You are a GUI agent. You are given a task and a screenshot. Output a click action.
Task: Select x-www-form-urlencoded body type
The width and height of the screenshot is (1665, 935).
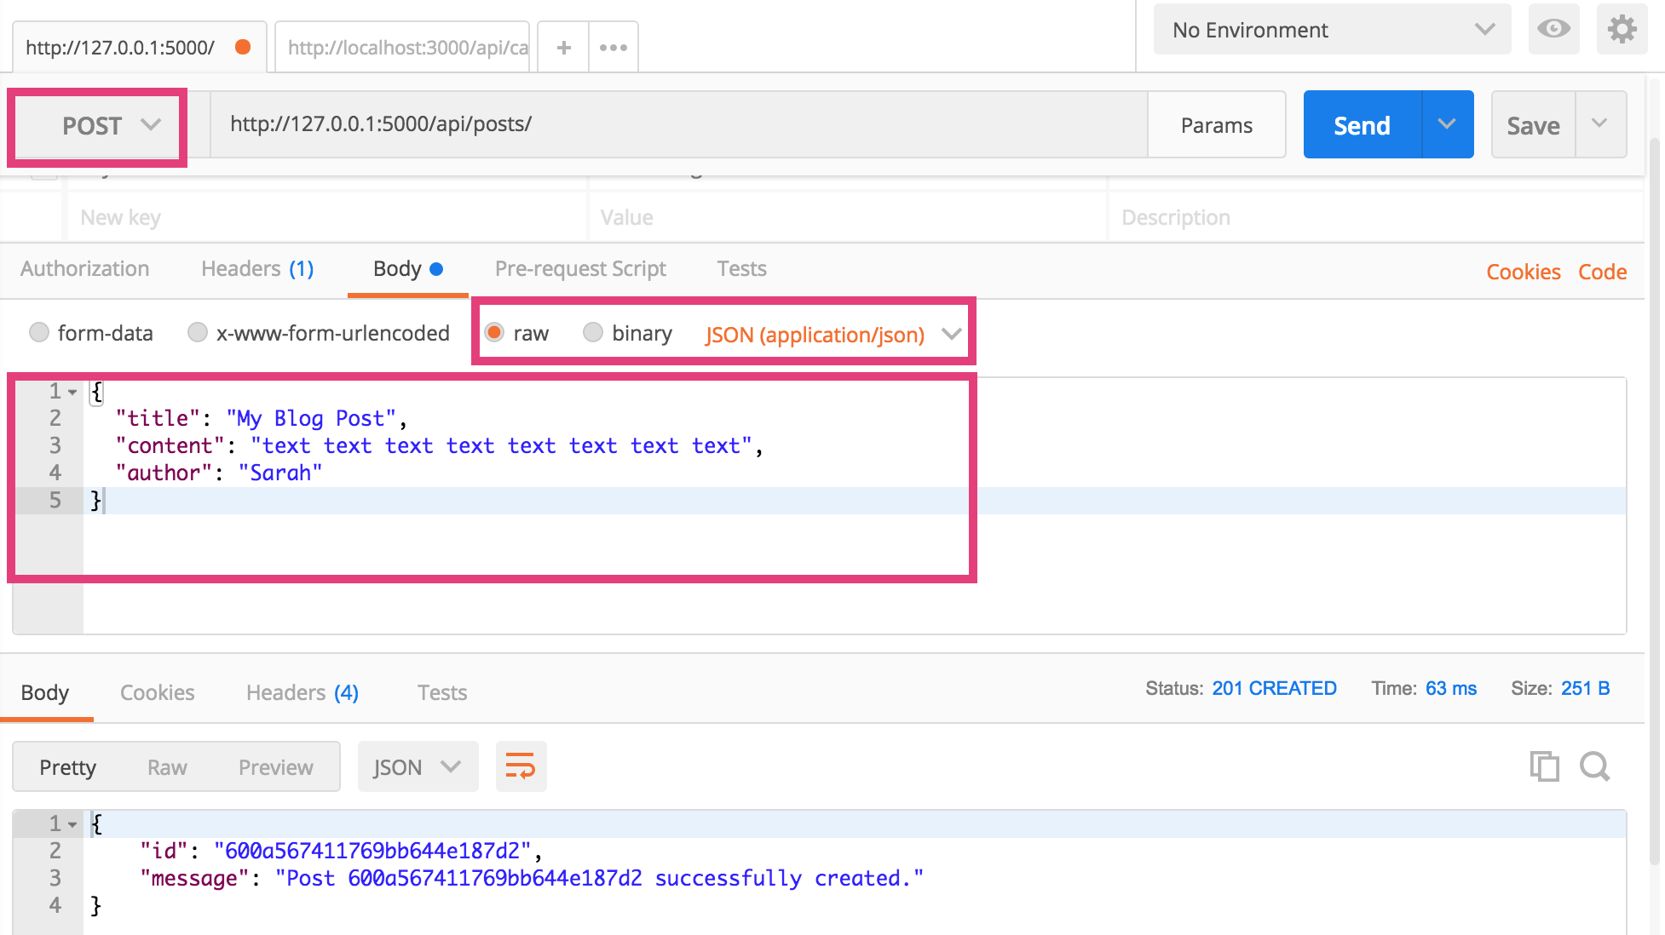(198, 332)
